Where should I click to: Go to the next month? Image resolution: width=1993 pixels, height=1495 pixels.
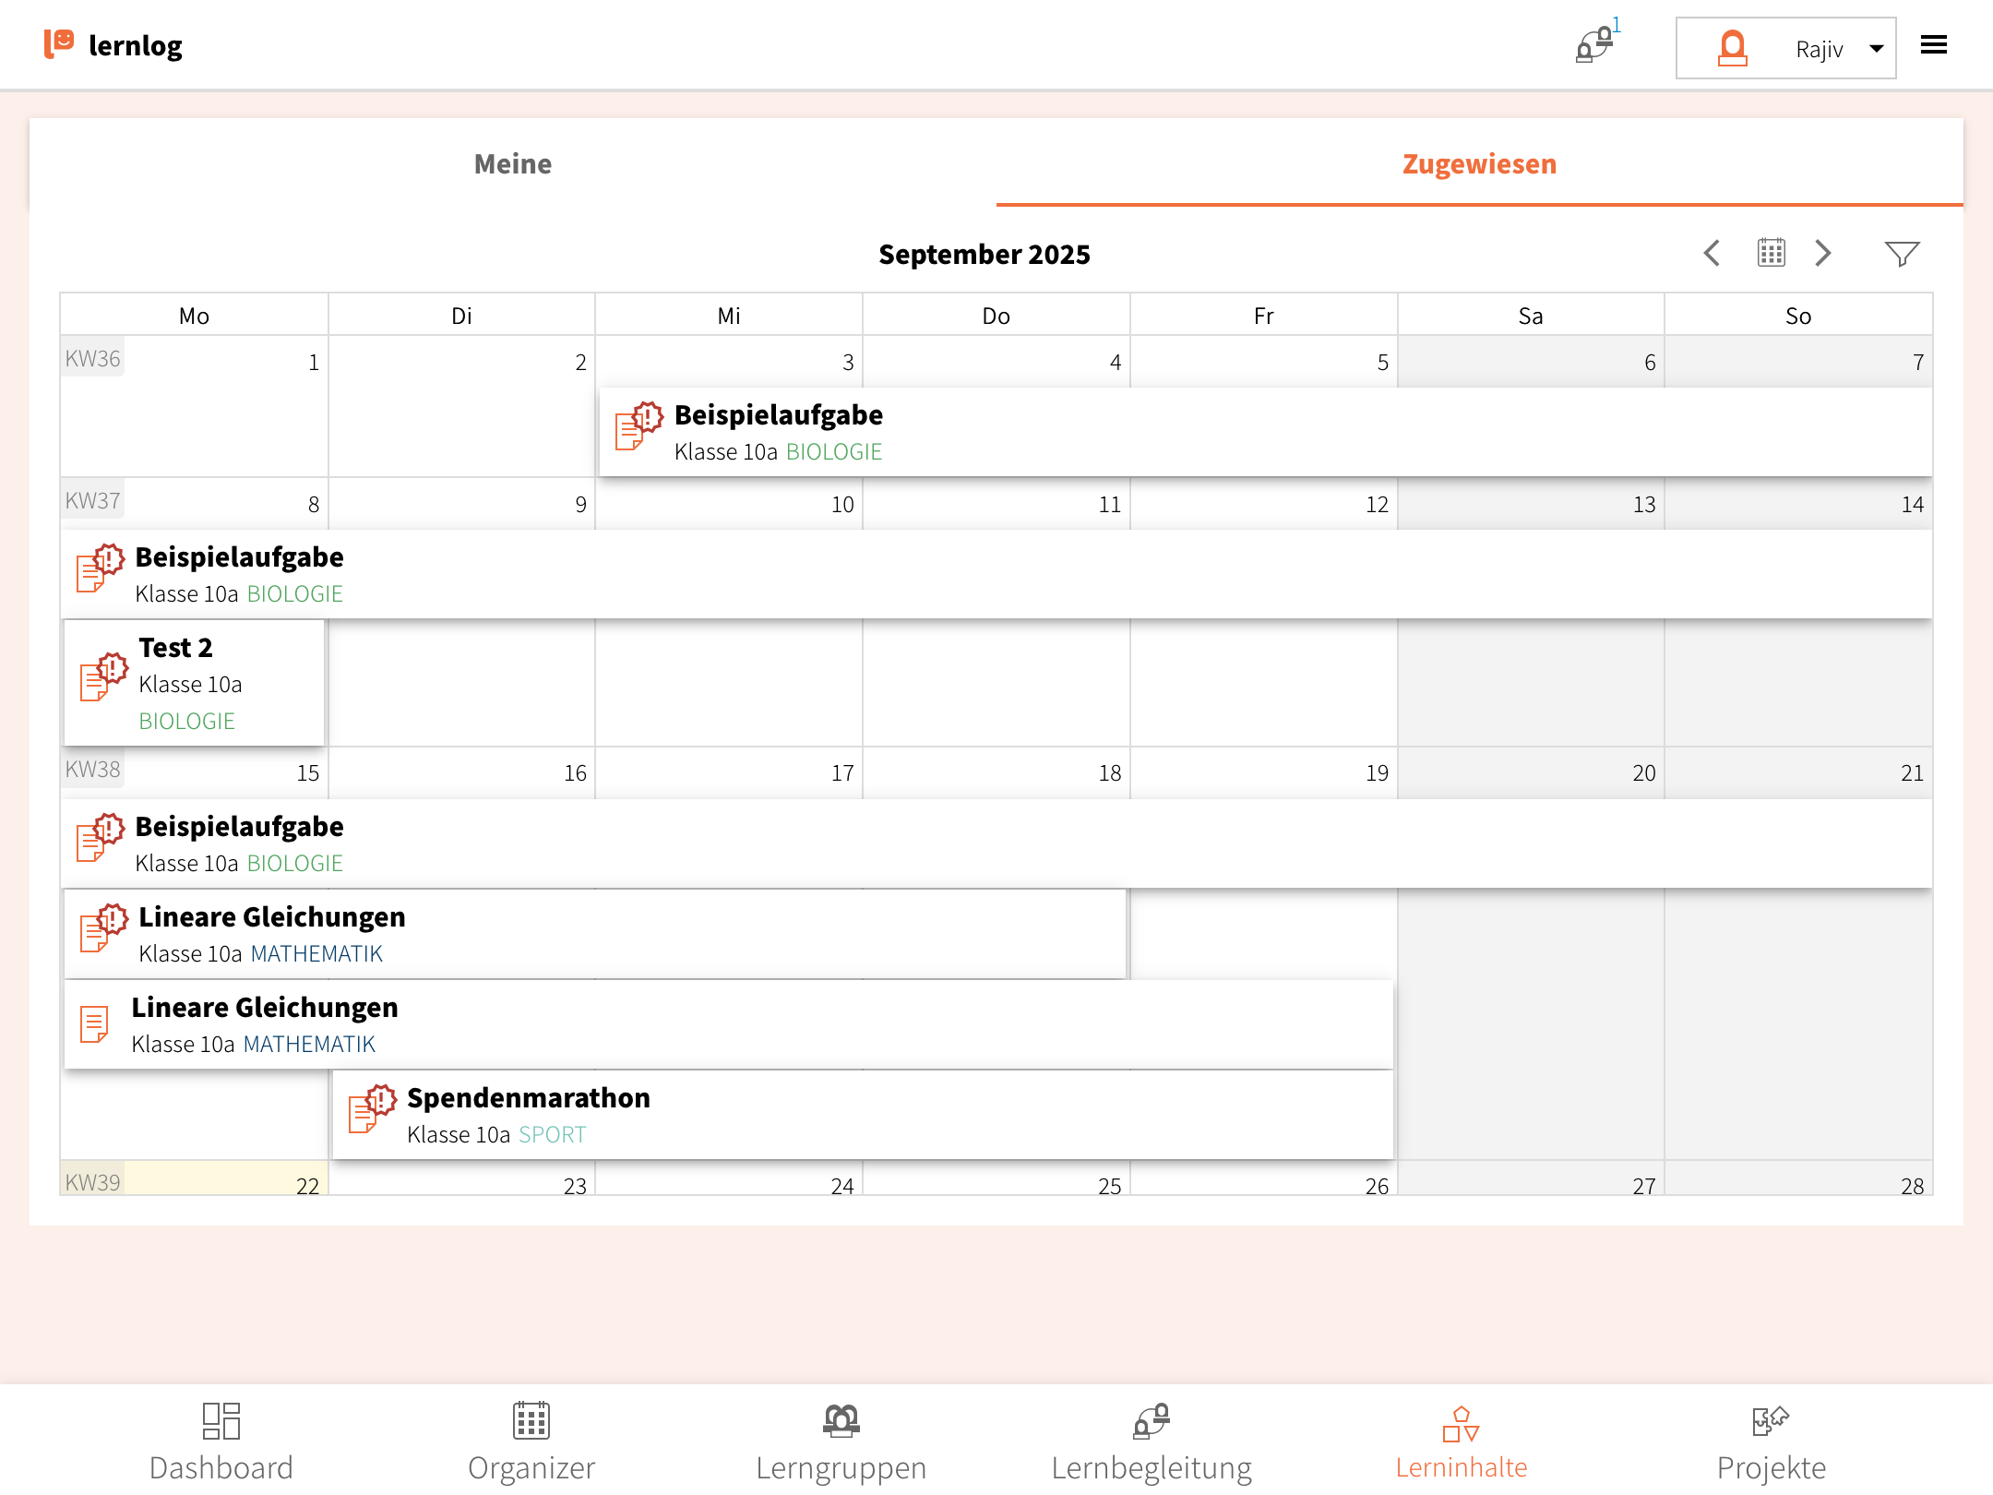[1823, 253]
